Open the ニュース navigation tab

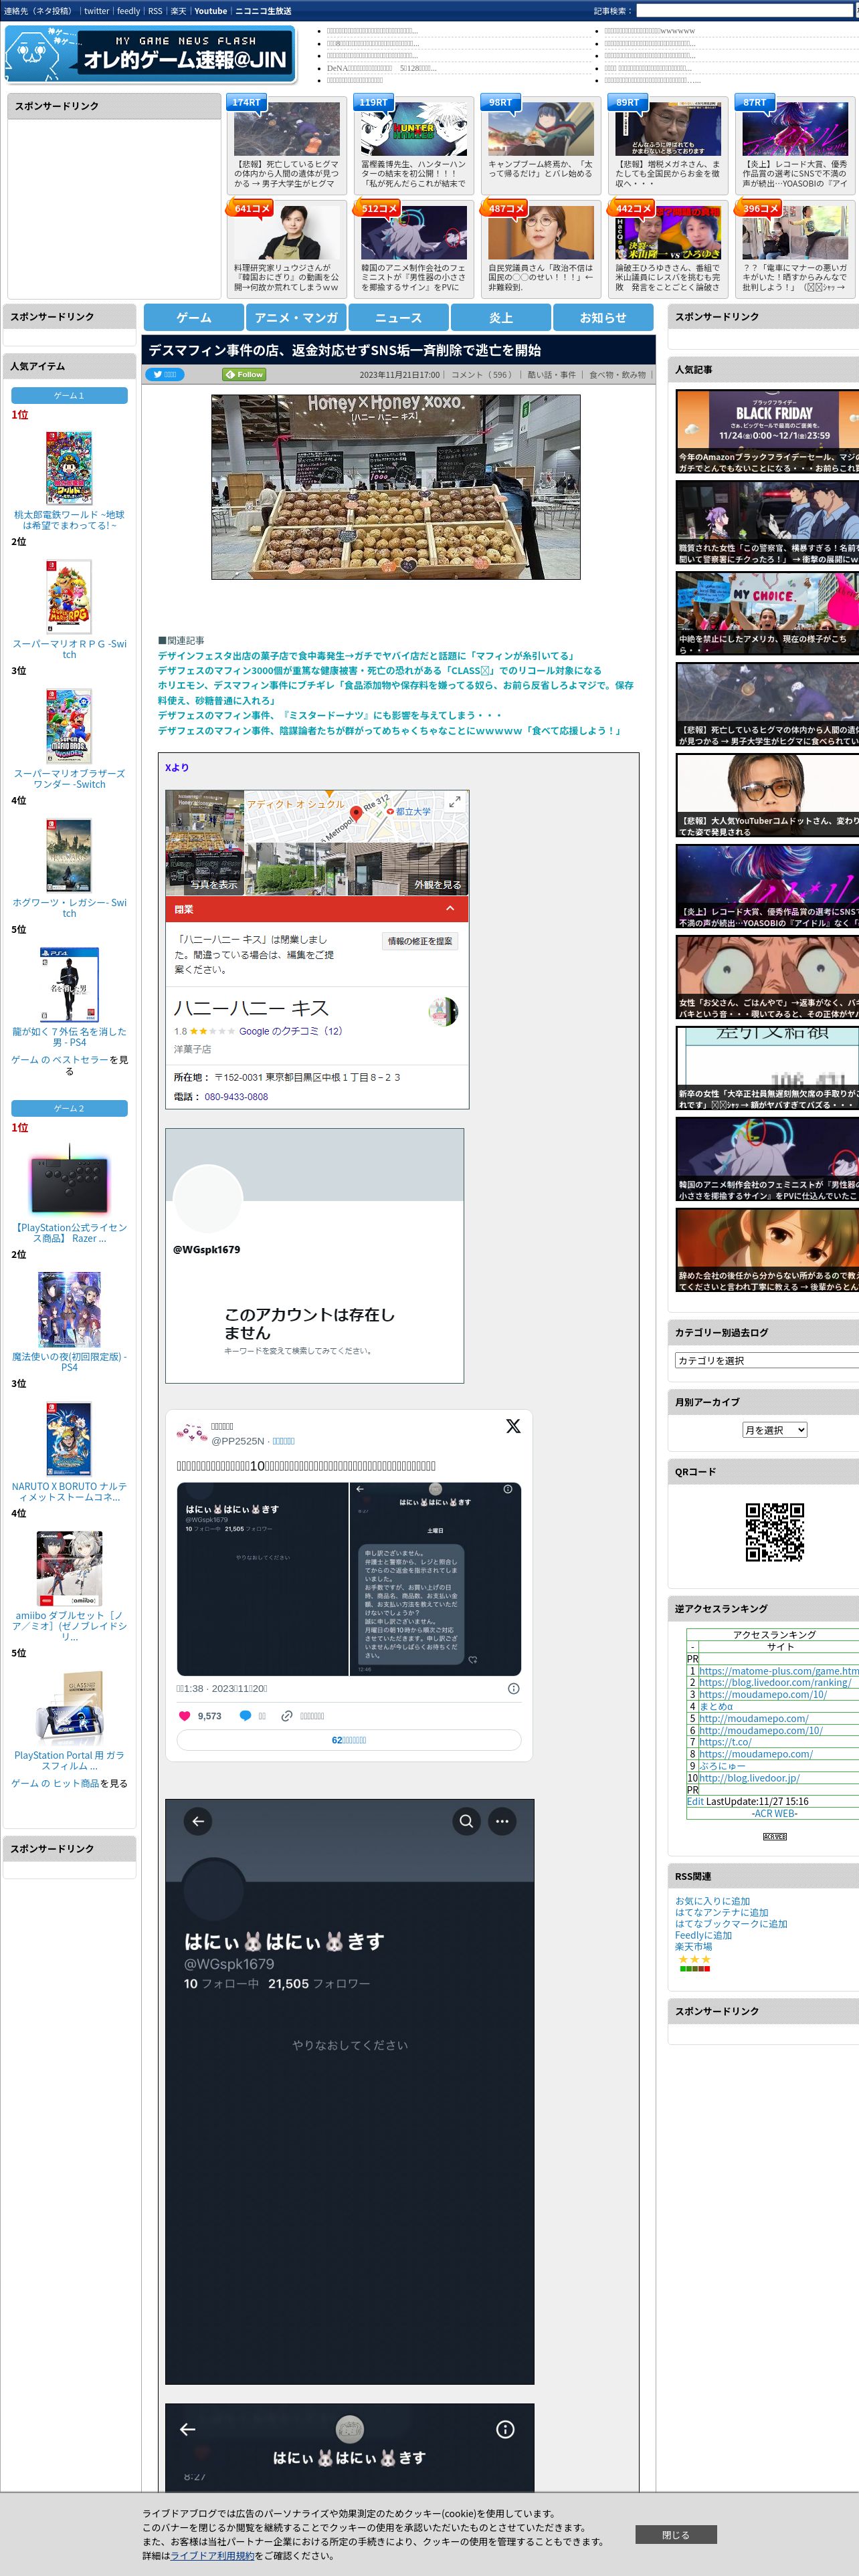click(x=398, y=317)
